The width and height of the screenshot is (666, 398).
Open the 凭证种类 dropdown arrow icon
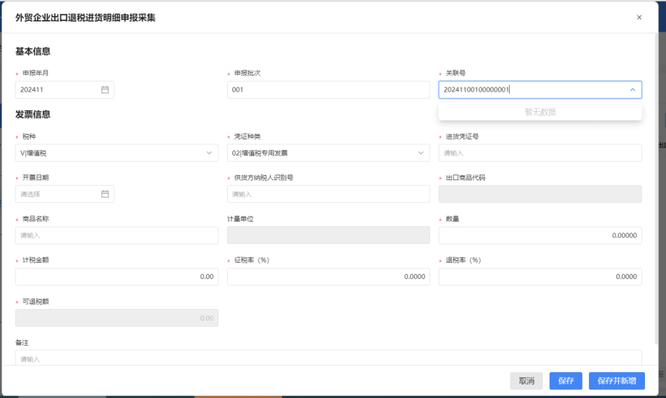click(422, 152)
